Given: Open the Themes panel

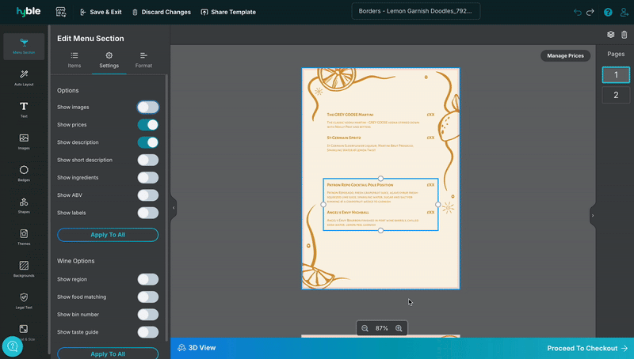Looking at the screenshot, I should pos(24,237).
